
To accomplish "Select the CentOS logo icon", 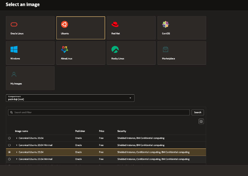I will 166,25.
